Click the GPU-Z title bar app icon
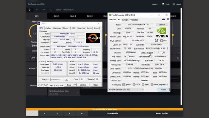 pyautogui.click(x=110, y=15)
